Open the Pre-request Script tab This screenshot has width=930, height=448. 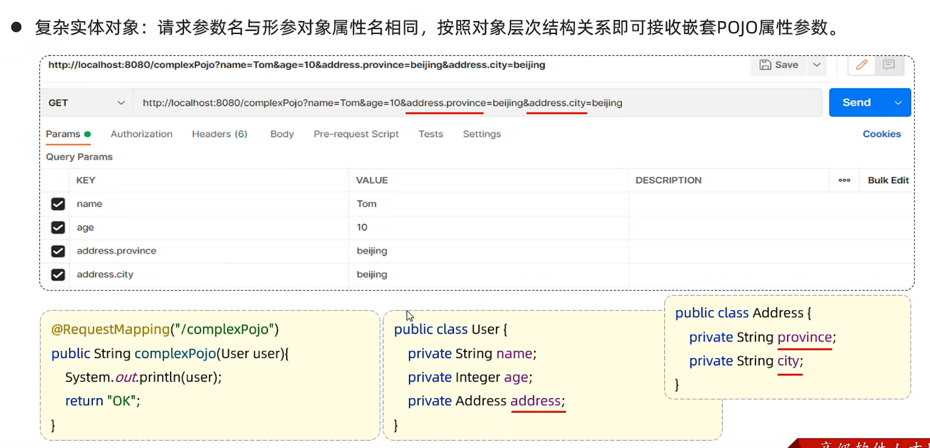(356, 134)
